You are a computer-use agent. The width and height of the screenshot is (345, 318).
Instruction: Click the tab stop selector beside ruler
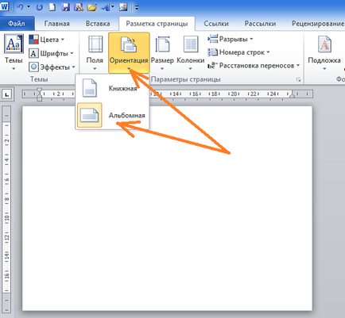[6, 94]
